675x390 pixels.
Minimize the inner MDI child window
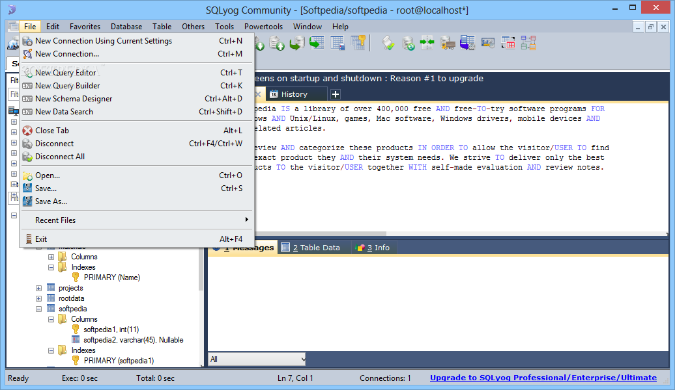click(638, 27)
